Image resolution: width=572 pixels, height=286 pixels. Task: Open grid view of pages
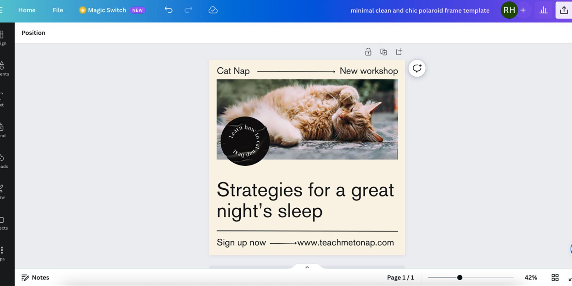pos(555,277)
